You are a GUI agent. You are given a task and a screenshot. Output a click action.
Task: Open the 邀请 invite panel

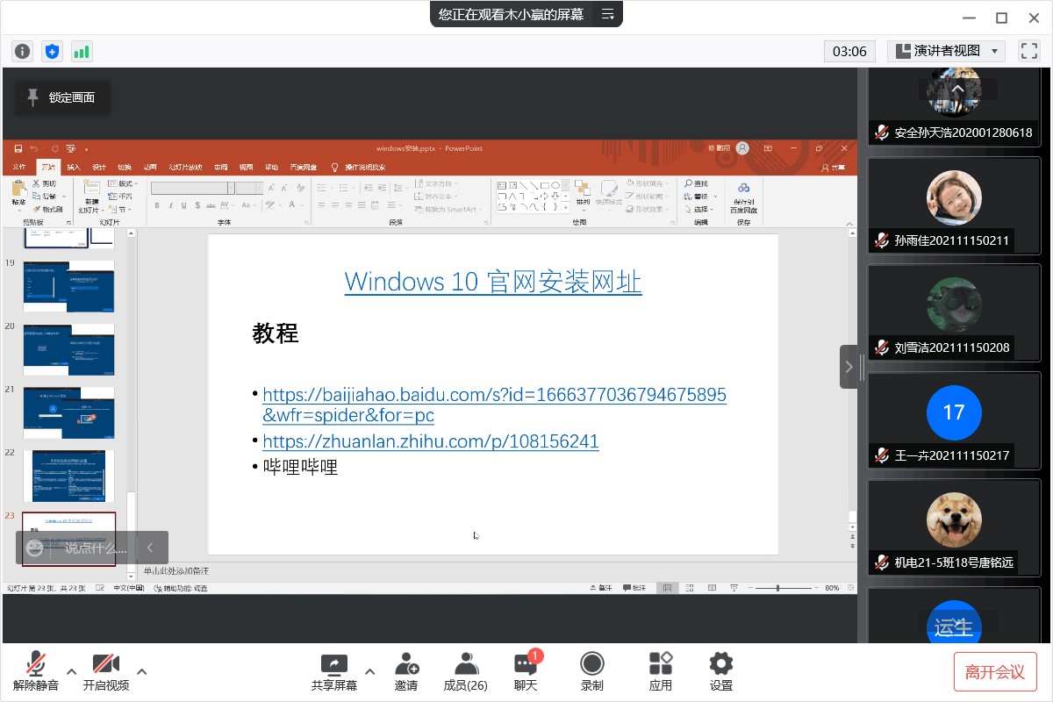[406, 672]
